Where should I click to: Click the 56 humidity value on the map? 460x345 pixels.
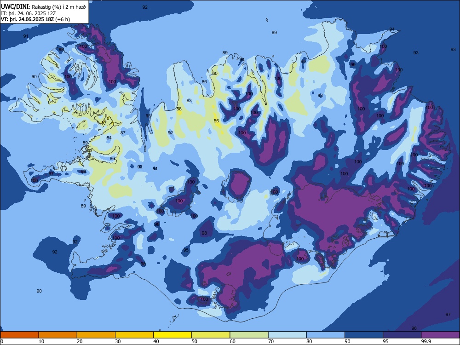216,121
